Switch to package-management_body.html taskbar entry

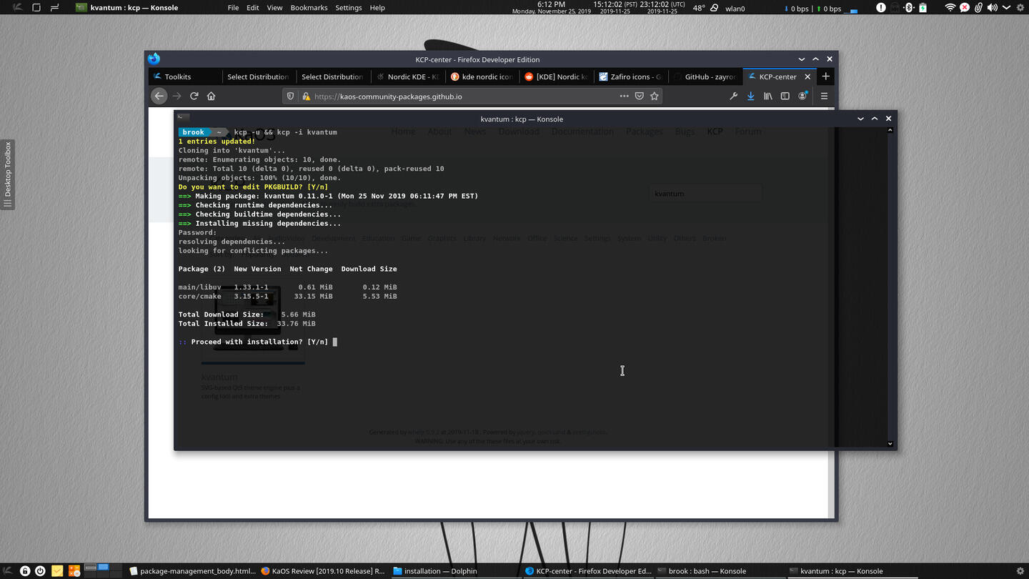[193, 571]
